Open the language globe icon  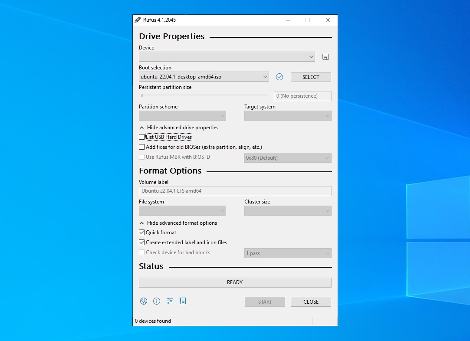144,301
